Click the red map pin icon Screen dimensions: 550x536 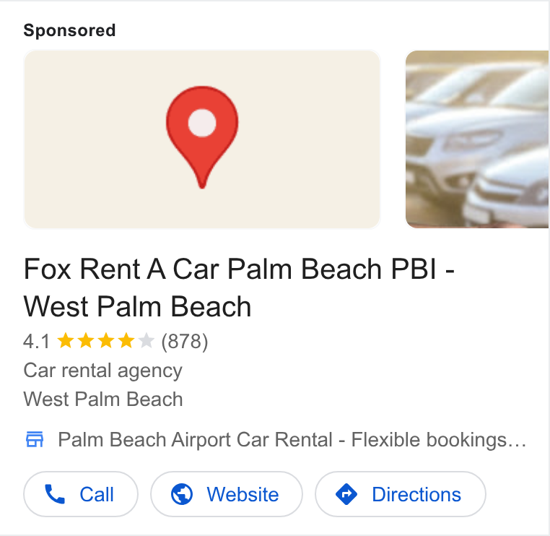202,137
